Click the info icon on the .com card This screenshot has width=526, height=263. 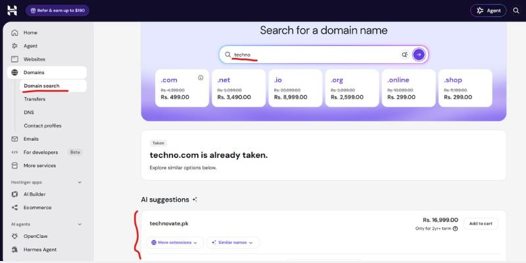(201, 78)
